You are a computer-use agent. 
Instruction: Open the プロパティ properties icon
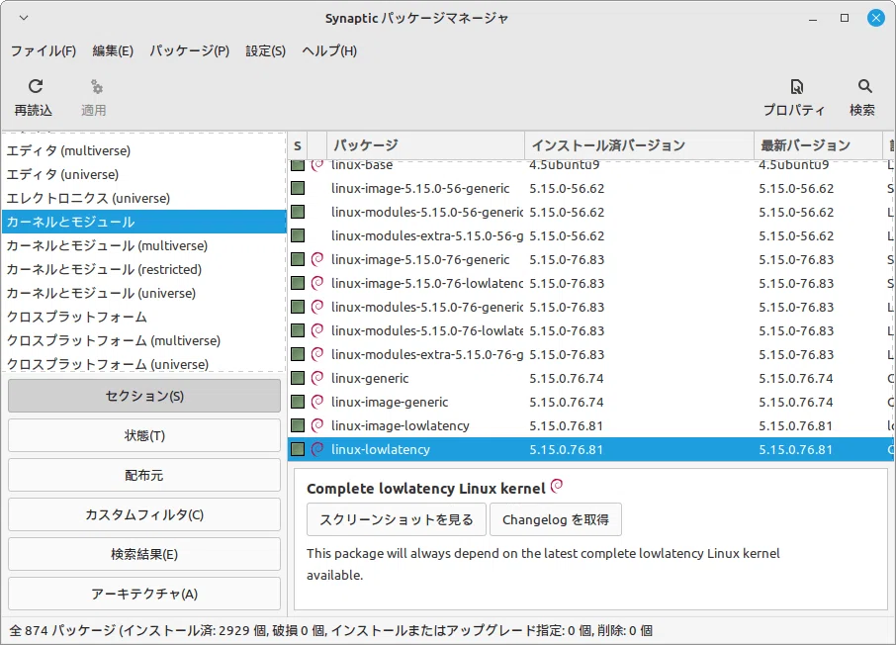coord(796,86)
